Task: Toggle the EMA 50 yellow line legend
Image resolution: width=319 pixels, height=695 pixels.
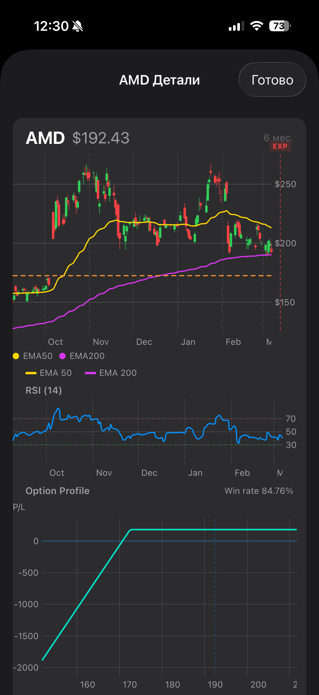Action: click(x=49, y=373)
